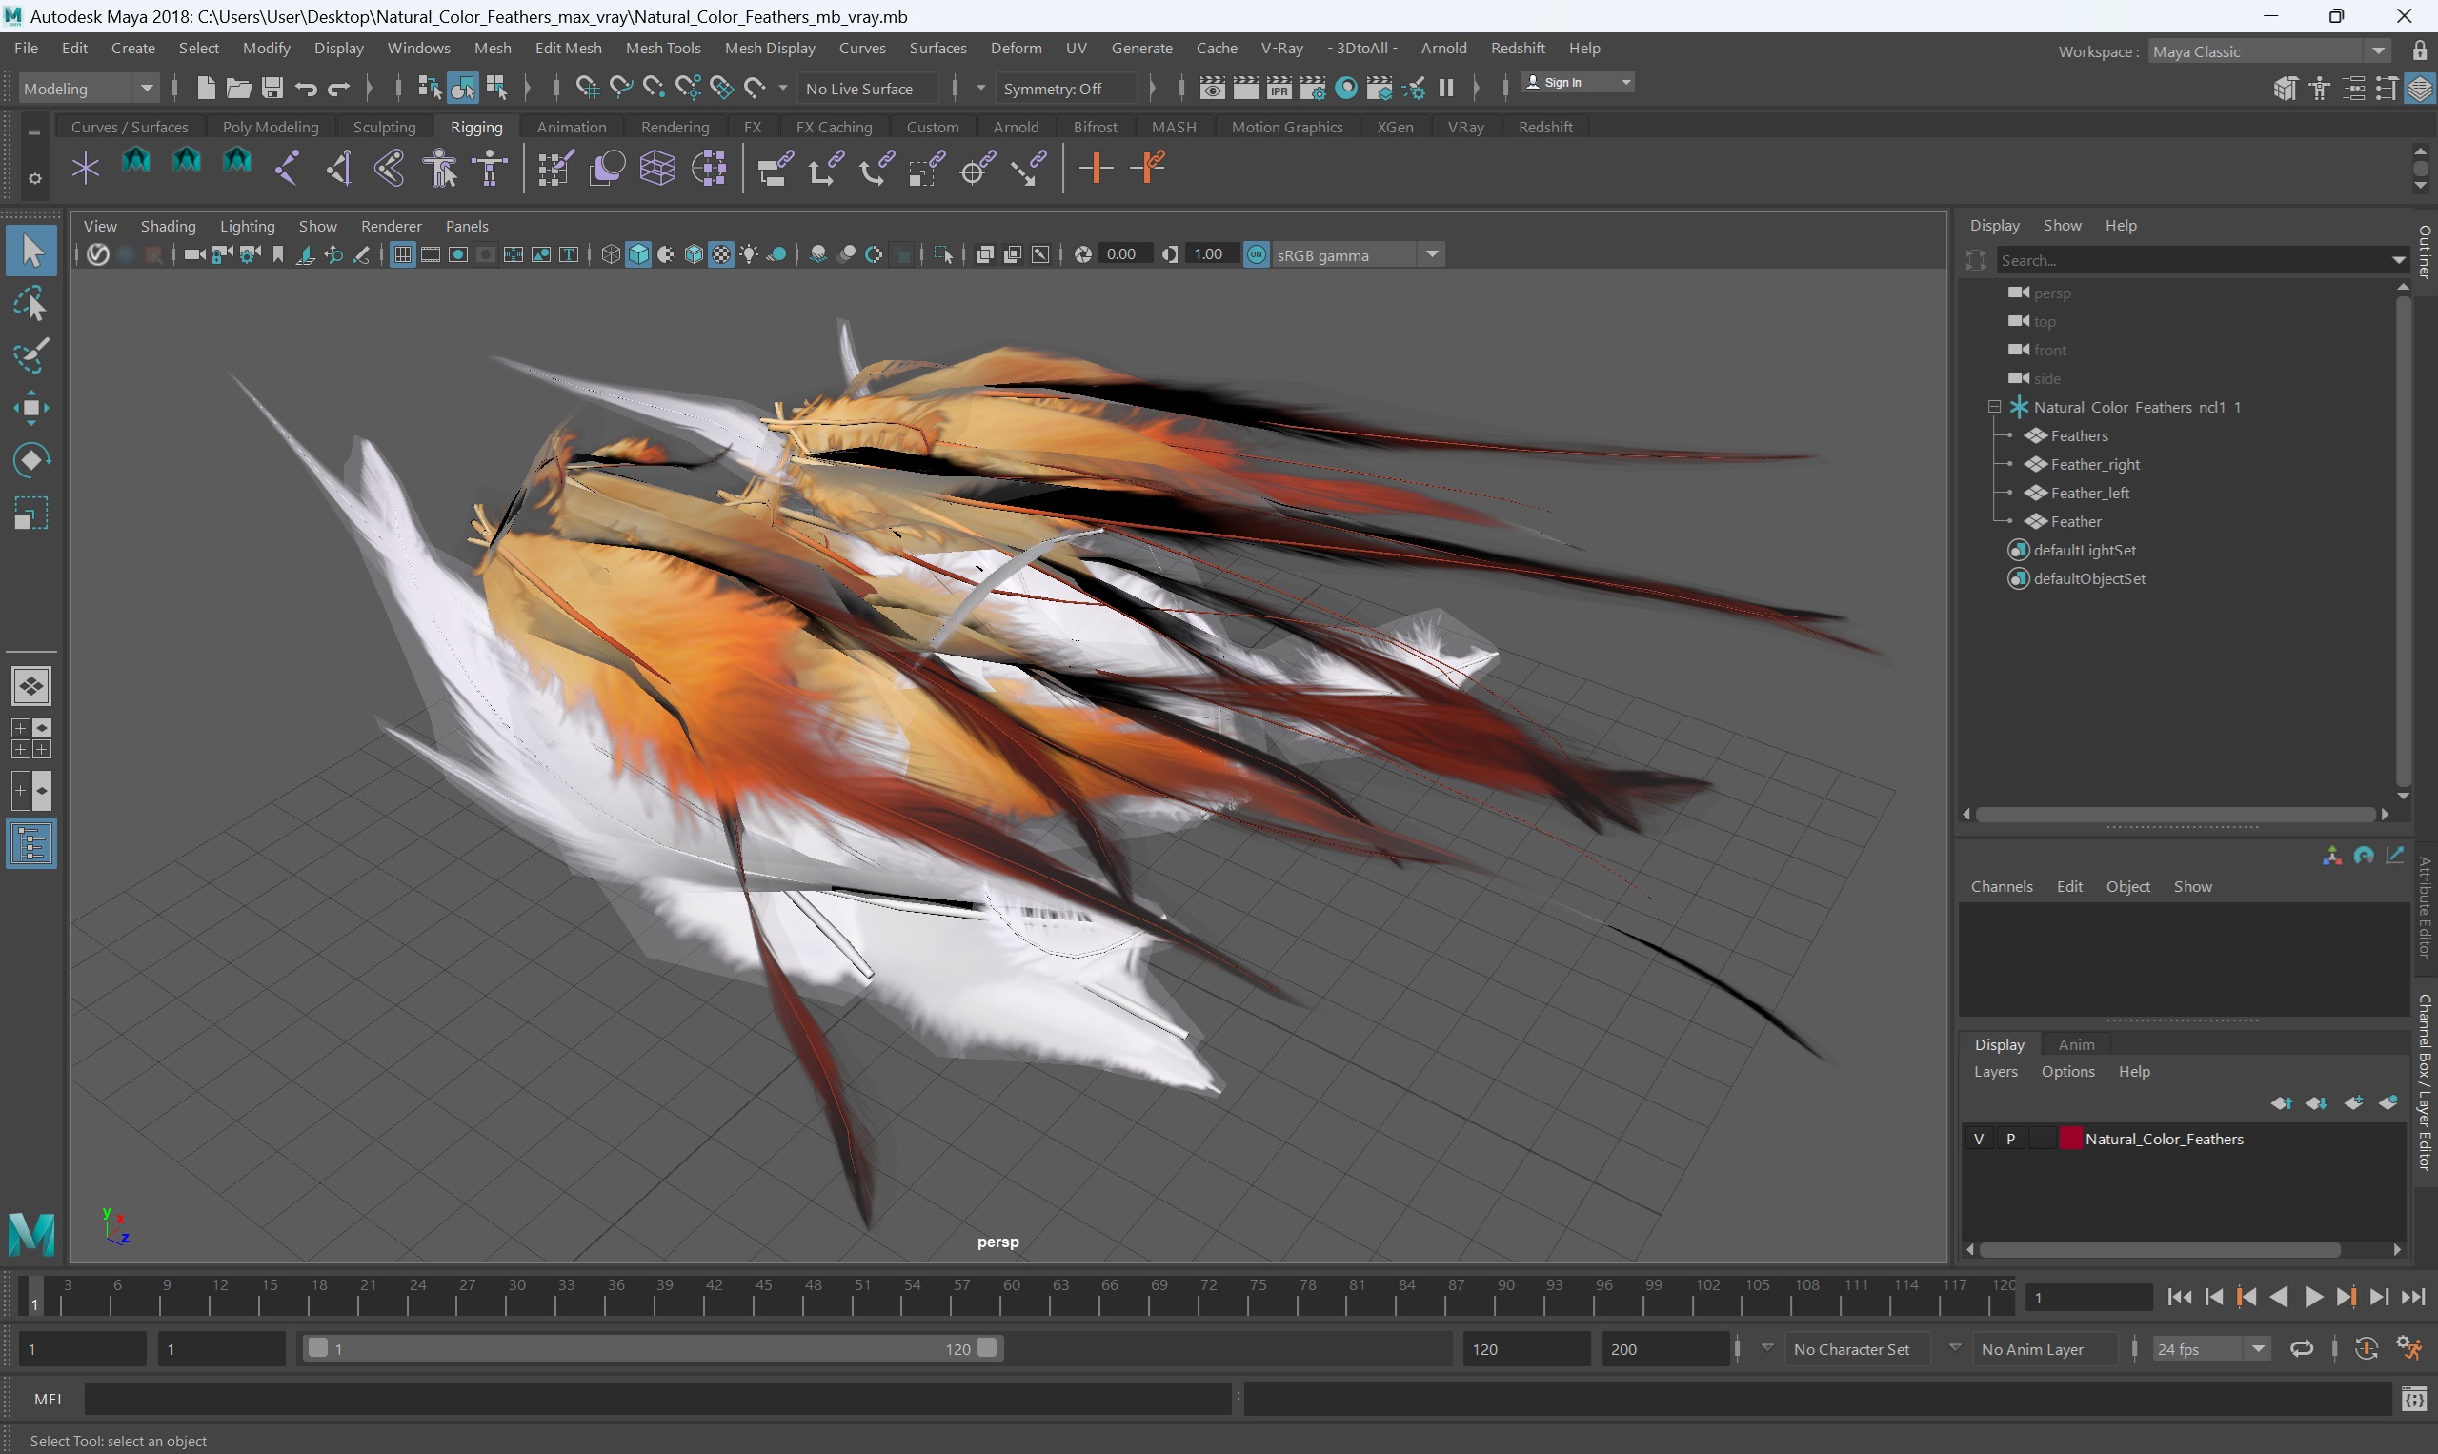Toggle textured display in viewport

click(x=722, y=254)
